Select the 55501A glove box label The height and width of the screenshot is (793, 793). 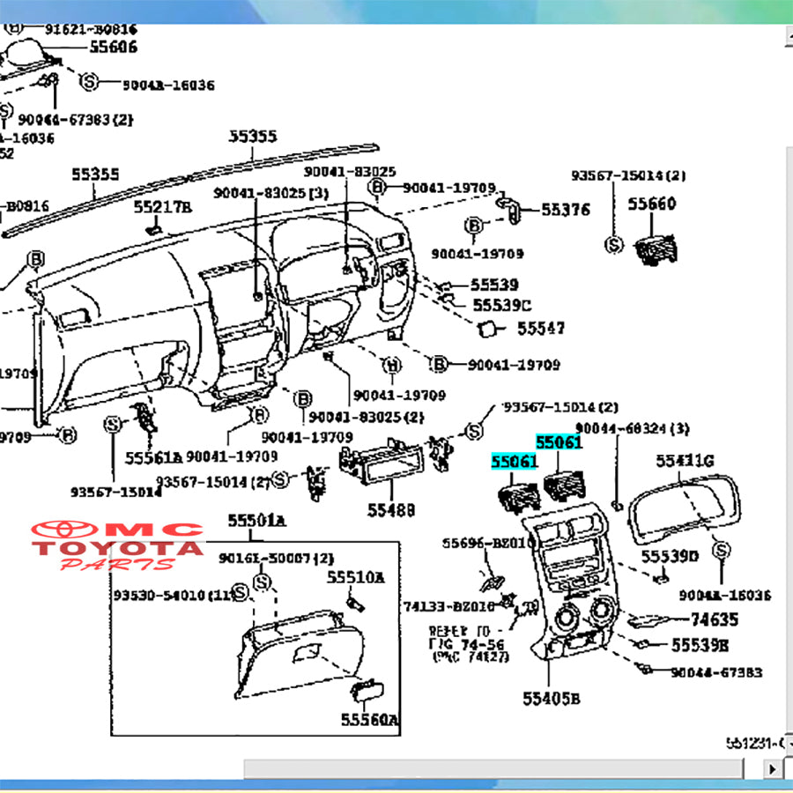click(x=256, y=521)
